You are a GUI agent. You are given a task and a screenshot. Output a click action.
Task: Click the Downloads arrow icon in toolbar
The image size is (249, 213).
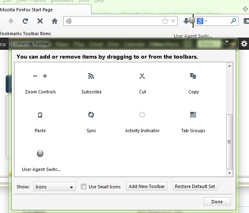[x=186, y=21]
